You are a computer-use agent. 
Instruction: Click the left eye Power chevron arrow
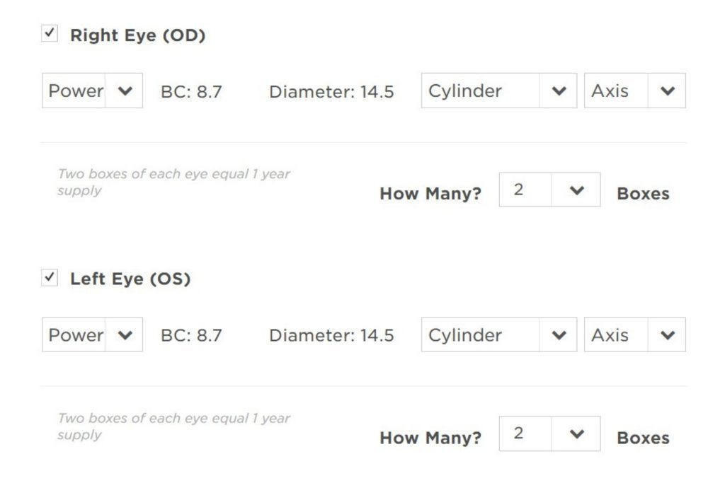click(125, 335)
